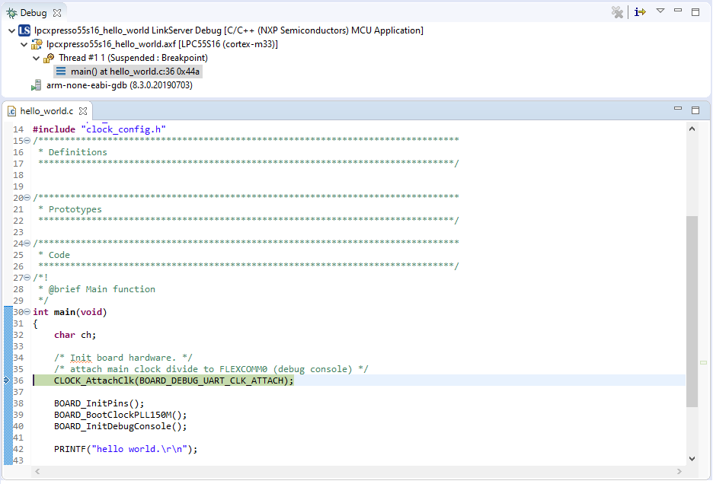Minimize the code editor area
Viewport: 713px width, 484px height.
678,110
